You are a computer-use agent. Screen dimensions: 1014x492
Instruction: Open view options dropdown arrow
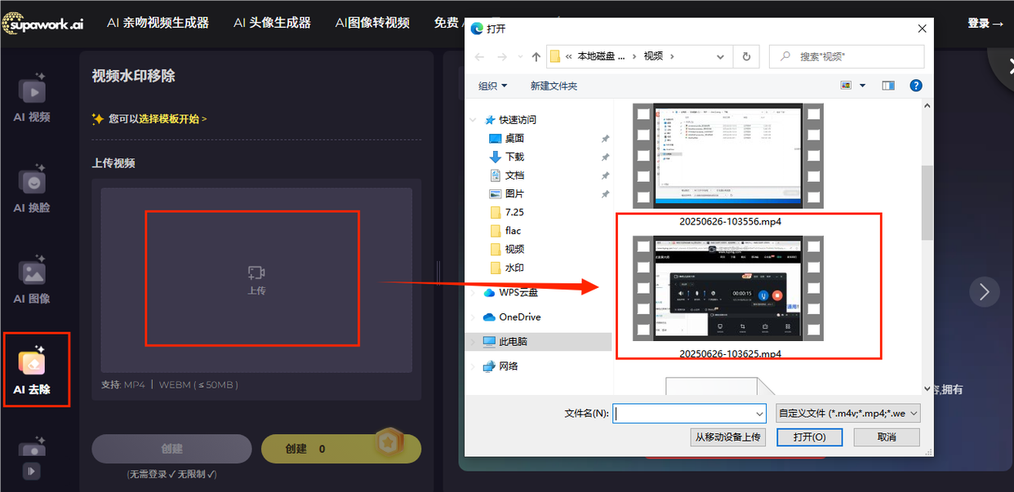862,86
